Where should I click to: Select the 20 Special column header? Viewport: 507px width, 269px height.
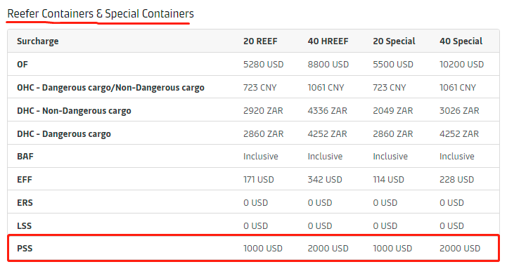pyautogui.click(x=394, y=41)
